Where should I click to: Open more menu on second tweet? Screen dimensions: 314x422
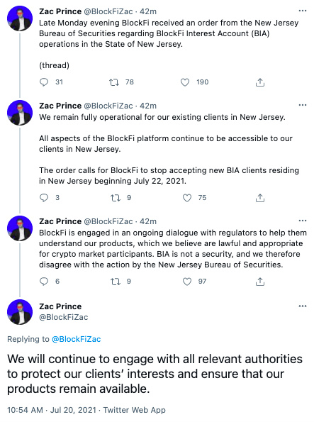303,105
